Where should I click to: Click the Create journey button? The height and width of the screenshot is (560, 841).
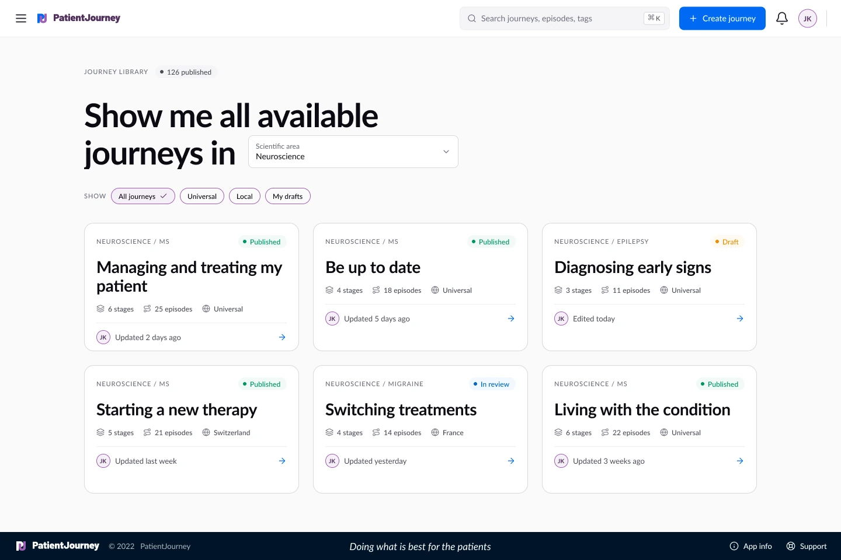(x=722, y=18)
